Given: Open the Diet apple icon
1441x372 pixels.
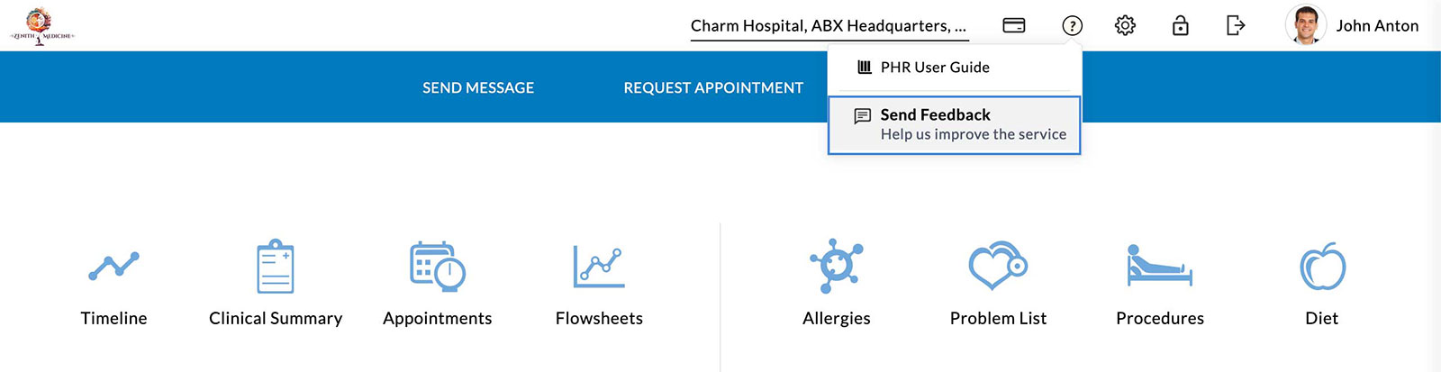Looking at the screenshot, I should tap(1322, 266).
